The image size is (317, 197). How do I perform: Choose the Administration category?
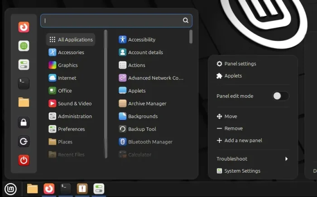click(70, 116)
